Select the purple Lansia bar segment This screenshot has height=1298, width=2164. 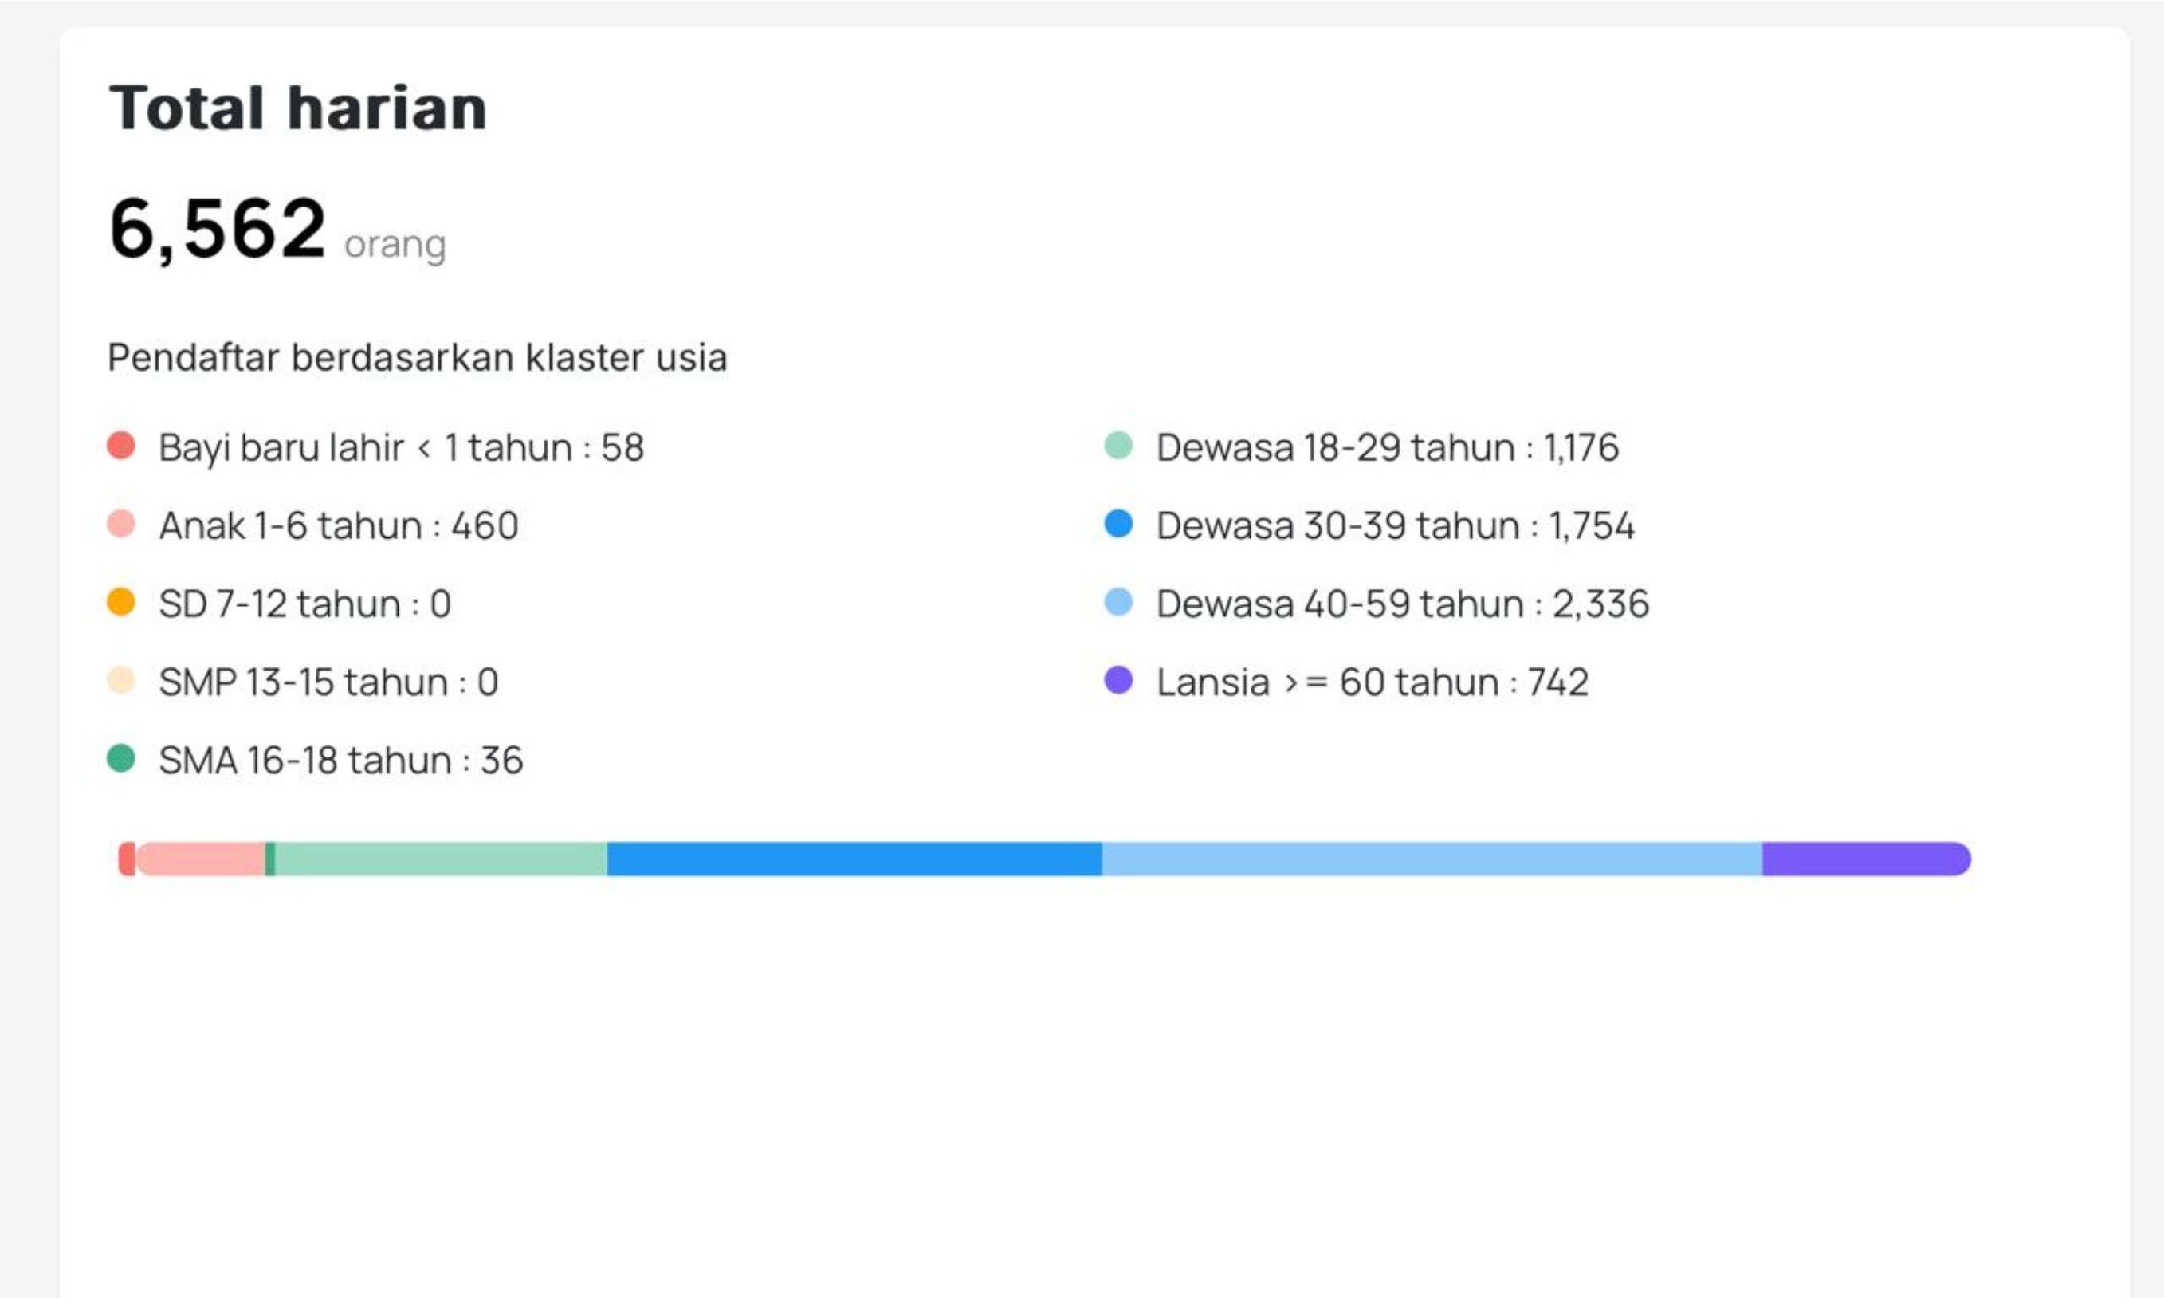(x=1867, y=859)
